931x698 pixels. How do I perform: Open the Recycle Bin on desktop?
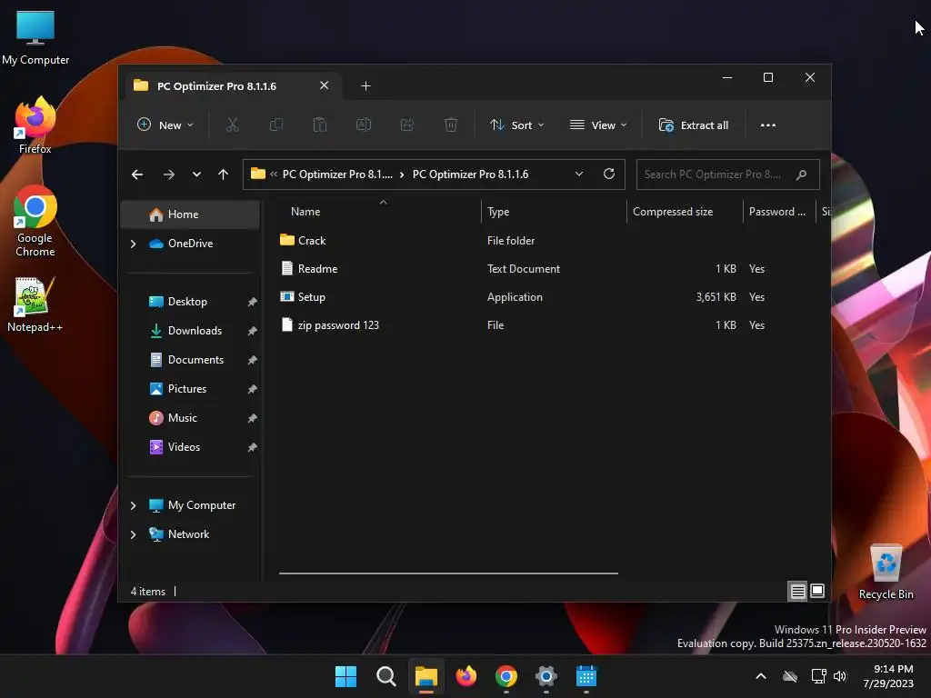click(886, 573)
